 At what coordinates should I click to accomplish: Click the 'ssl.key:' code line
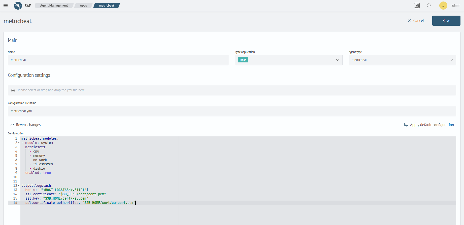pos(57,199)
